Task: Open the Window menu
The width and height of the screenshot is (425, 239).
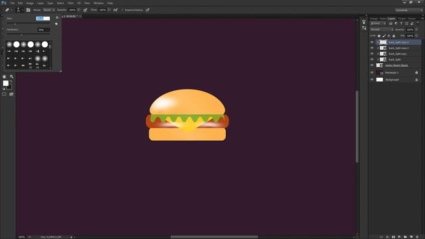Action: [98, 3]
